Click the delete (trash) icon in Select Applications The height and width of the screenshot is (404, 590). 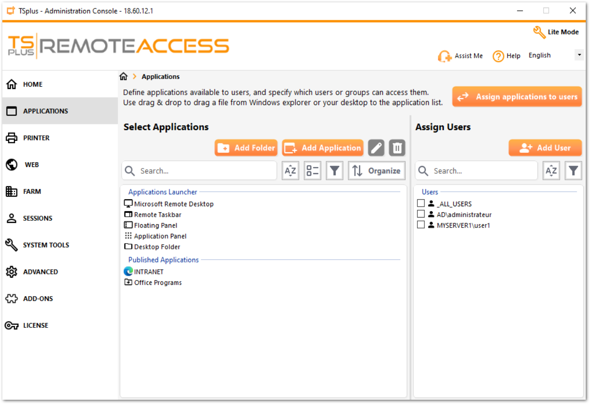click(x=396, y=148)
